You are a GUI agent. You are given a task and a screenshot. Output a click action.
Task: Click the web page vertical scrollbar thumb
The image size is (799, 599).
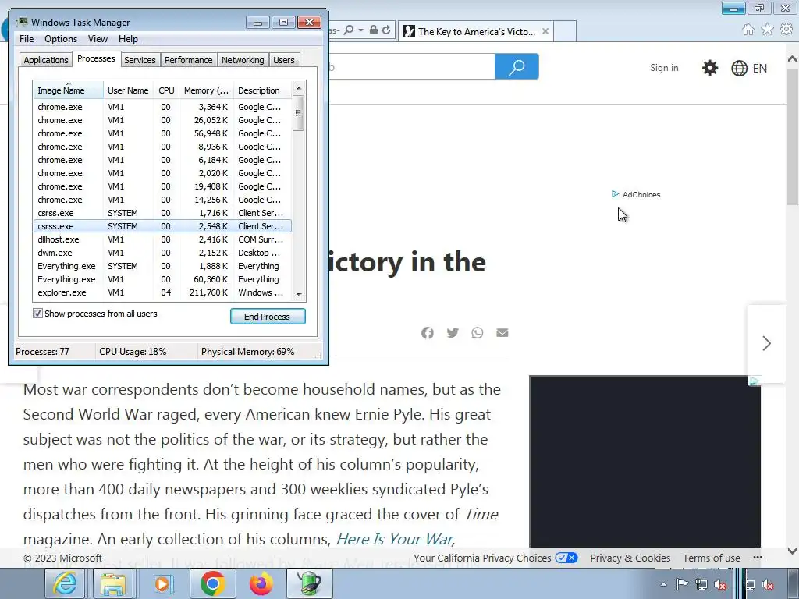[x=793, y=136]
